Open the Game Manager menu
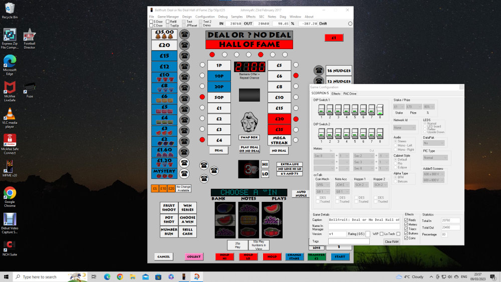The image size is (501, 282). (x=168, y=17)
